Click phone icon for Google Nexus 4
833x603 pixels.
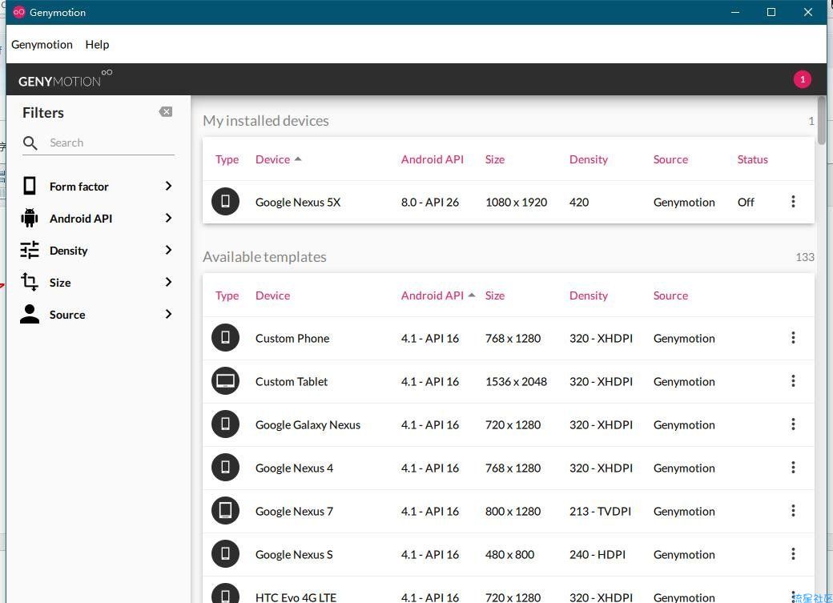click(225, 467)
